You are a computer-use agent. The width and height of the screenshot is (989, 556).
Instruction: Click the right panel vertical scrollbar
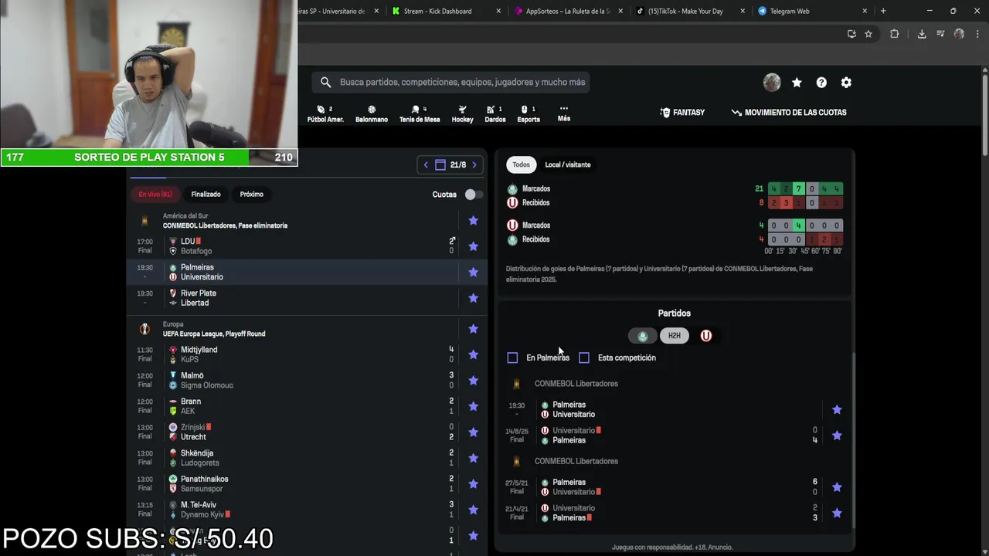853,440
